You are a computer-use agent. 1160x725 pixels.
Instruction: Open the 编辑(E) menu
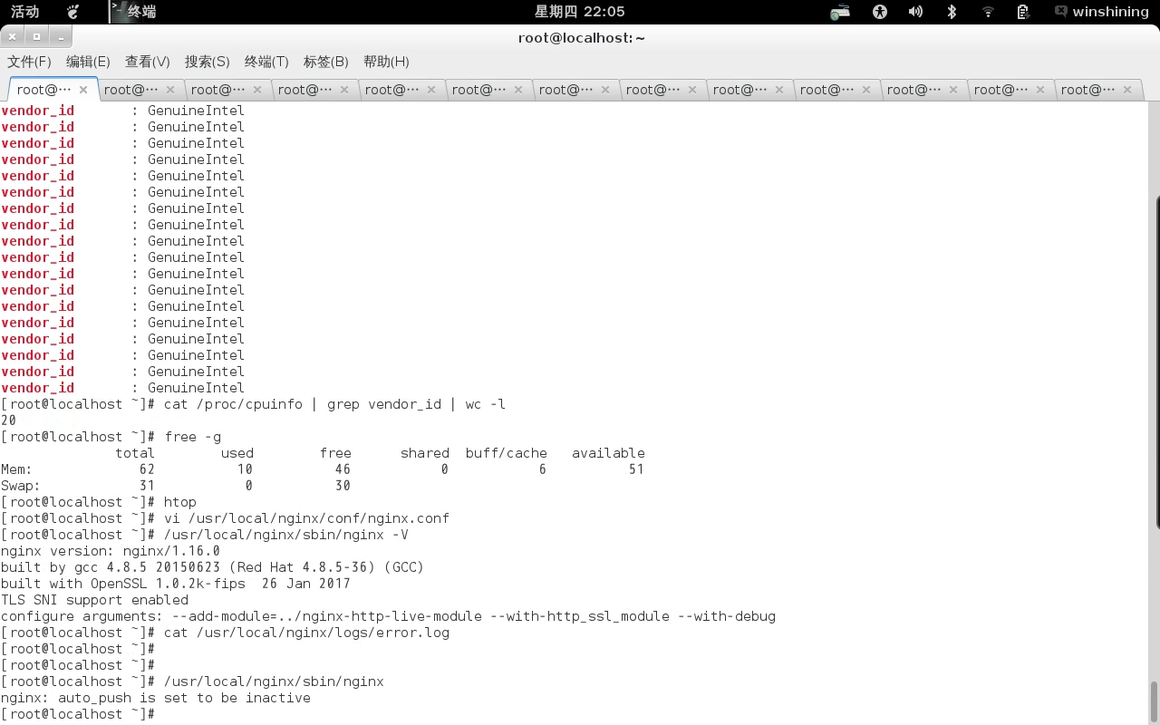[x=87, y=61]
